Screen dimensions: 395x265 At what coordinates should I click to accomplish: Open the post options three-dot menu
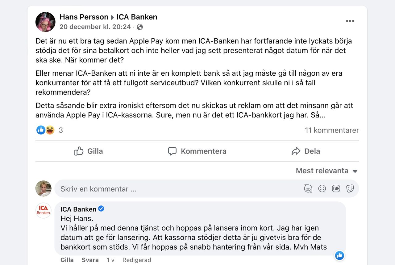tap(350, 21)
